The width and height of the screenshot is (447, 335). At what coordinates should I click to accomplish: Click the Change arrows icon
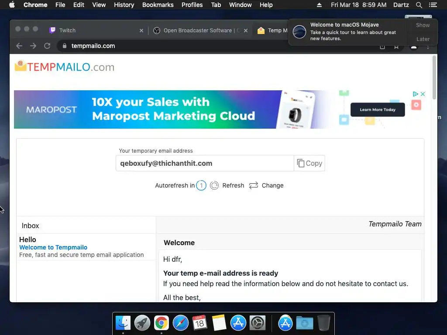tap(254, 185)
